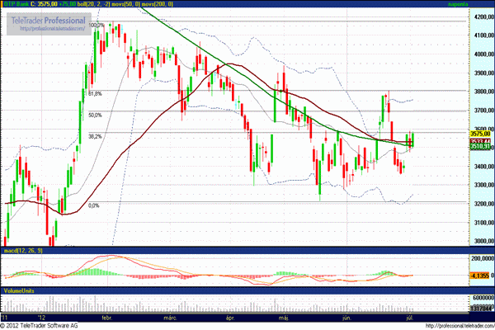Select the macd(12, 26, 9) panel header

click(23, 251)
